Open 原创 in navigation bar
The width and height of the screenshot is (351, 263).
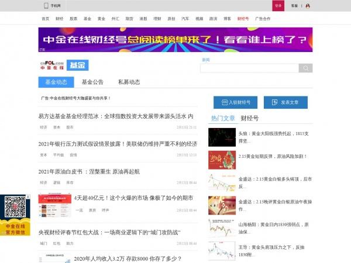click(171, 19)
